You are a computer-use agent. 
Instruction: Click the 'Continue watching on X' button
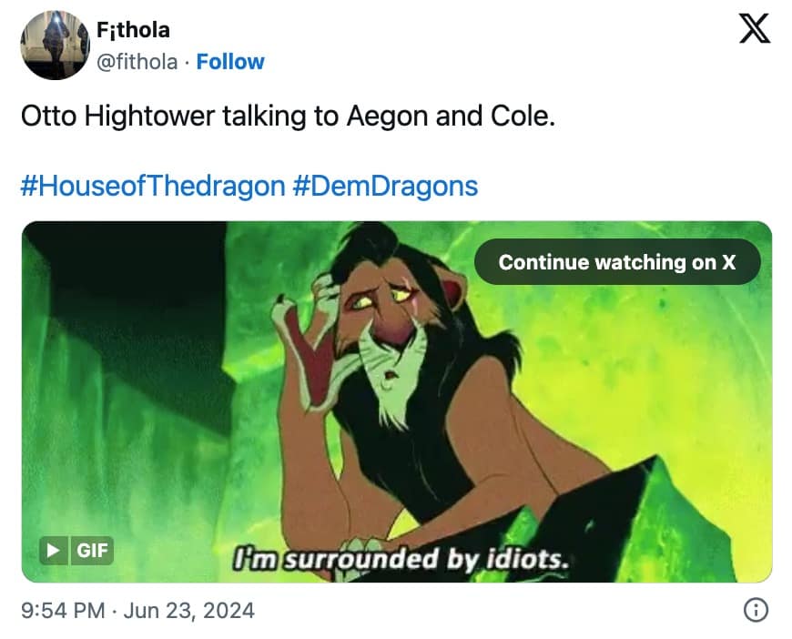618,262
